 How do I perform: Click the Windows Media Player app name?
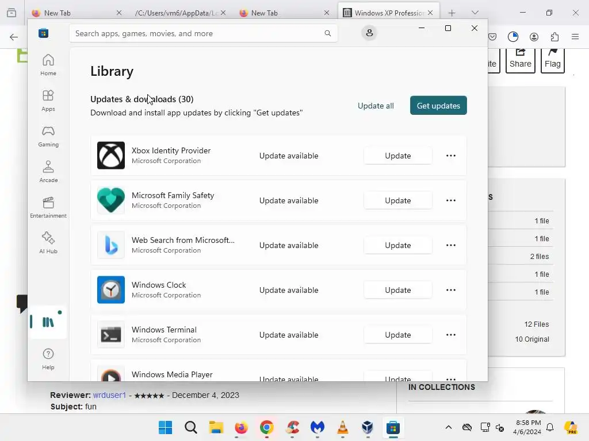click(x=172, y=374)
